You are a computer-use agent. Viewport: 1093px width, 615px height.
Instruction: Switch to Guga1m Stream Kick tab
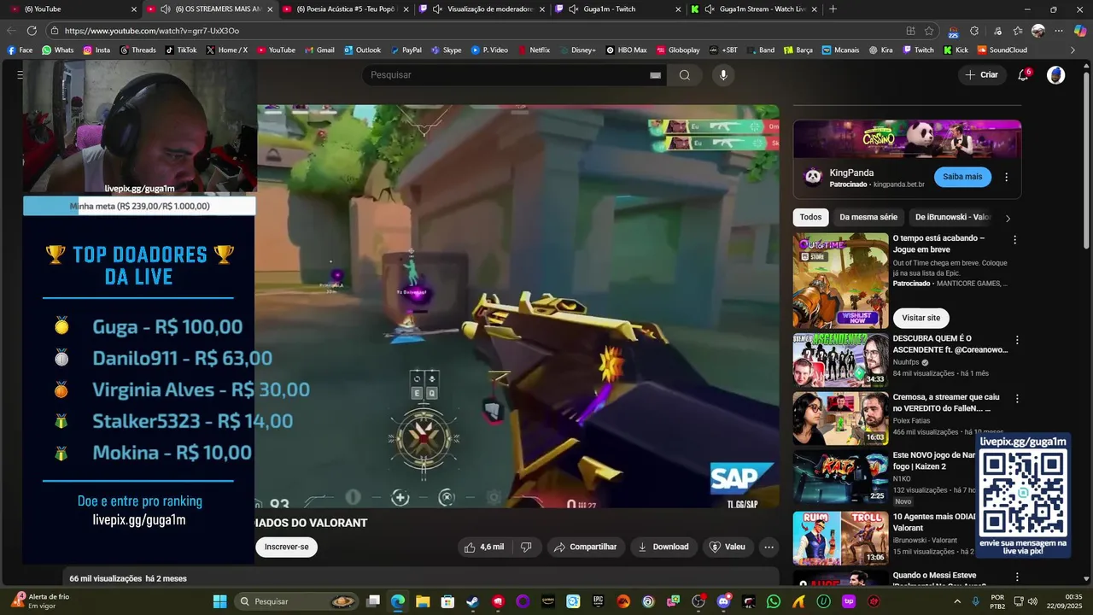[x=754, y=9]
